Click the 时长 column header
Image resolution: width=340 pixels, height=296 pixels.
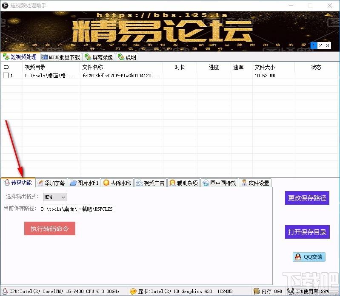click(x=180, y=67)
